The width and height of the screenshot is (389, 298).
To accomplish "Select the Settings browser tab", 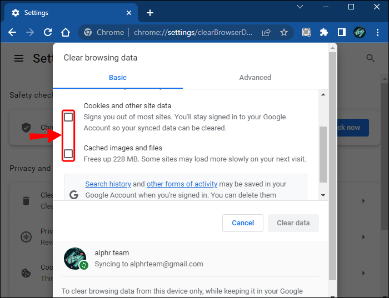I will pos(71,13).
